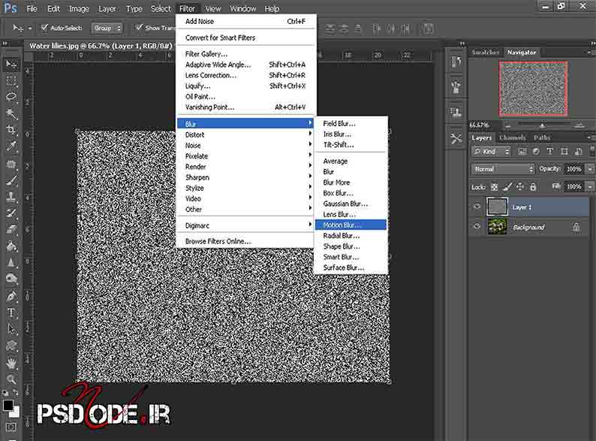596x441 pixels.
Task: Filter layers by type layer icon
Action: point(549,152)
